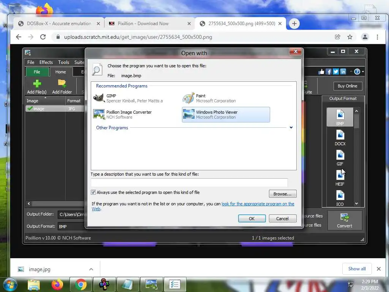This screenshot has width=389, height=292.
Task: Open the LinkedIn share icon
Action: 343,72
